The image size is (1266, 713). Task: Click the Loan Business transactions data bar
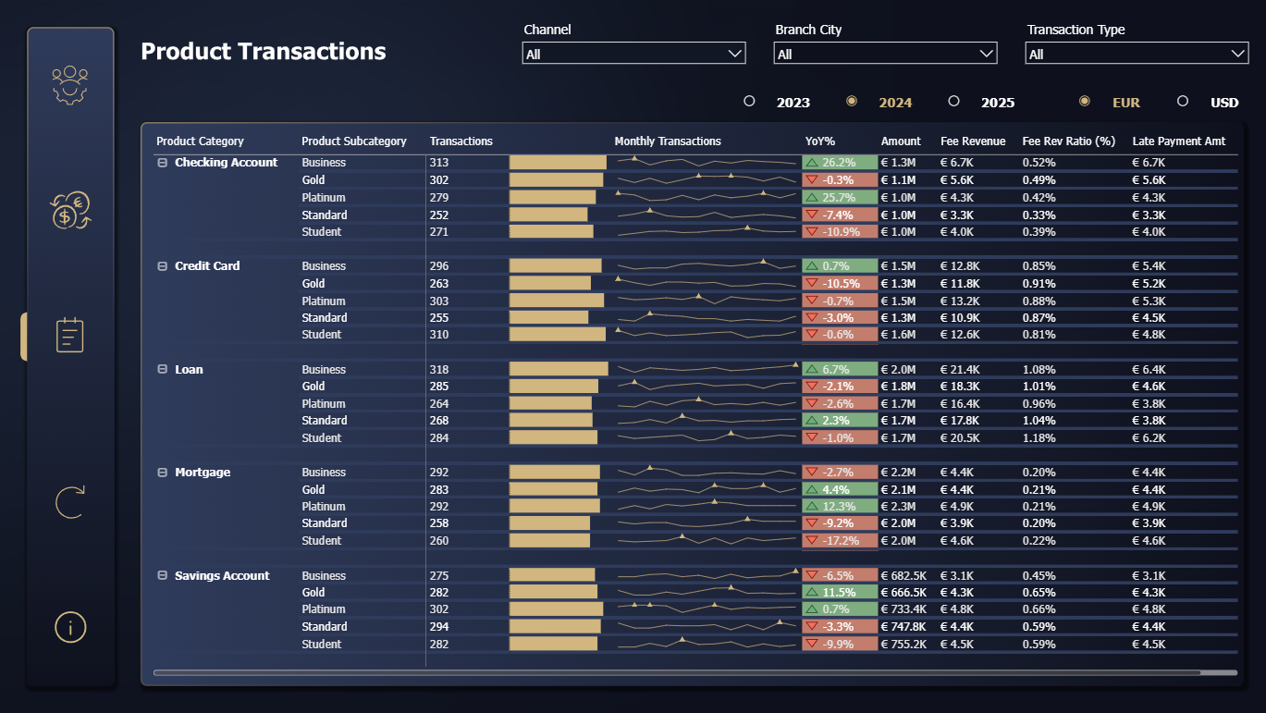tap(559, 370)
